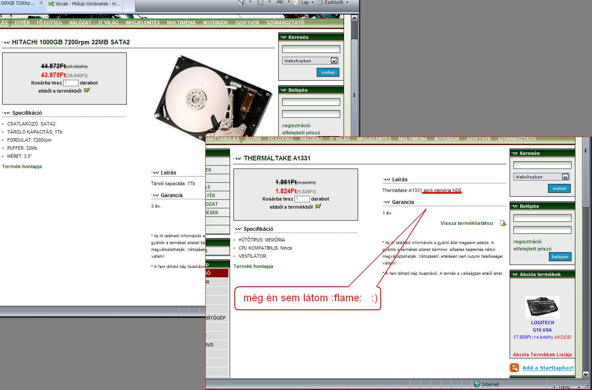
Task: Click scroll-up arrow of back window scrollbar
Action: coord(354,19)
